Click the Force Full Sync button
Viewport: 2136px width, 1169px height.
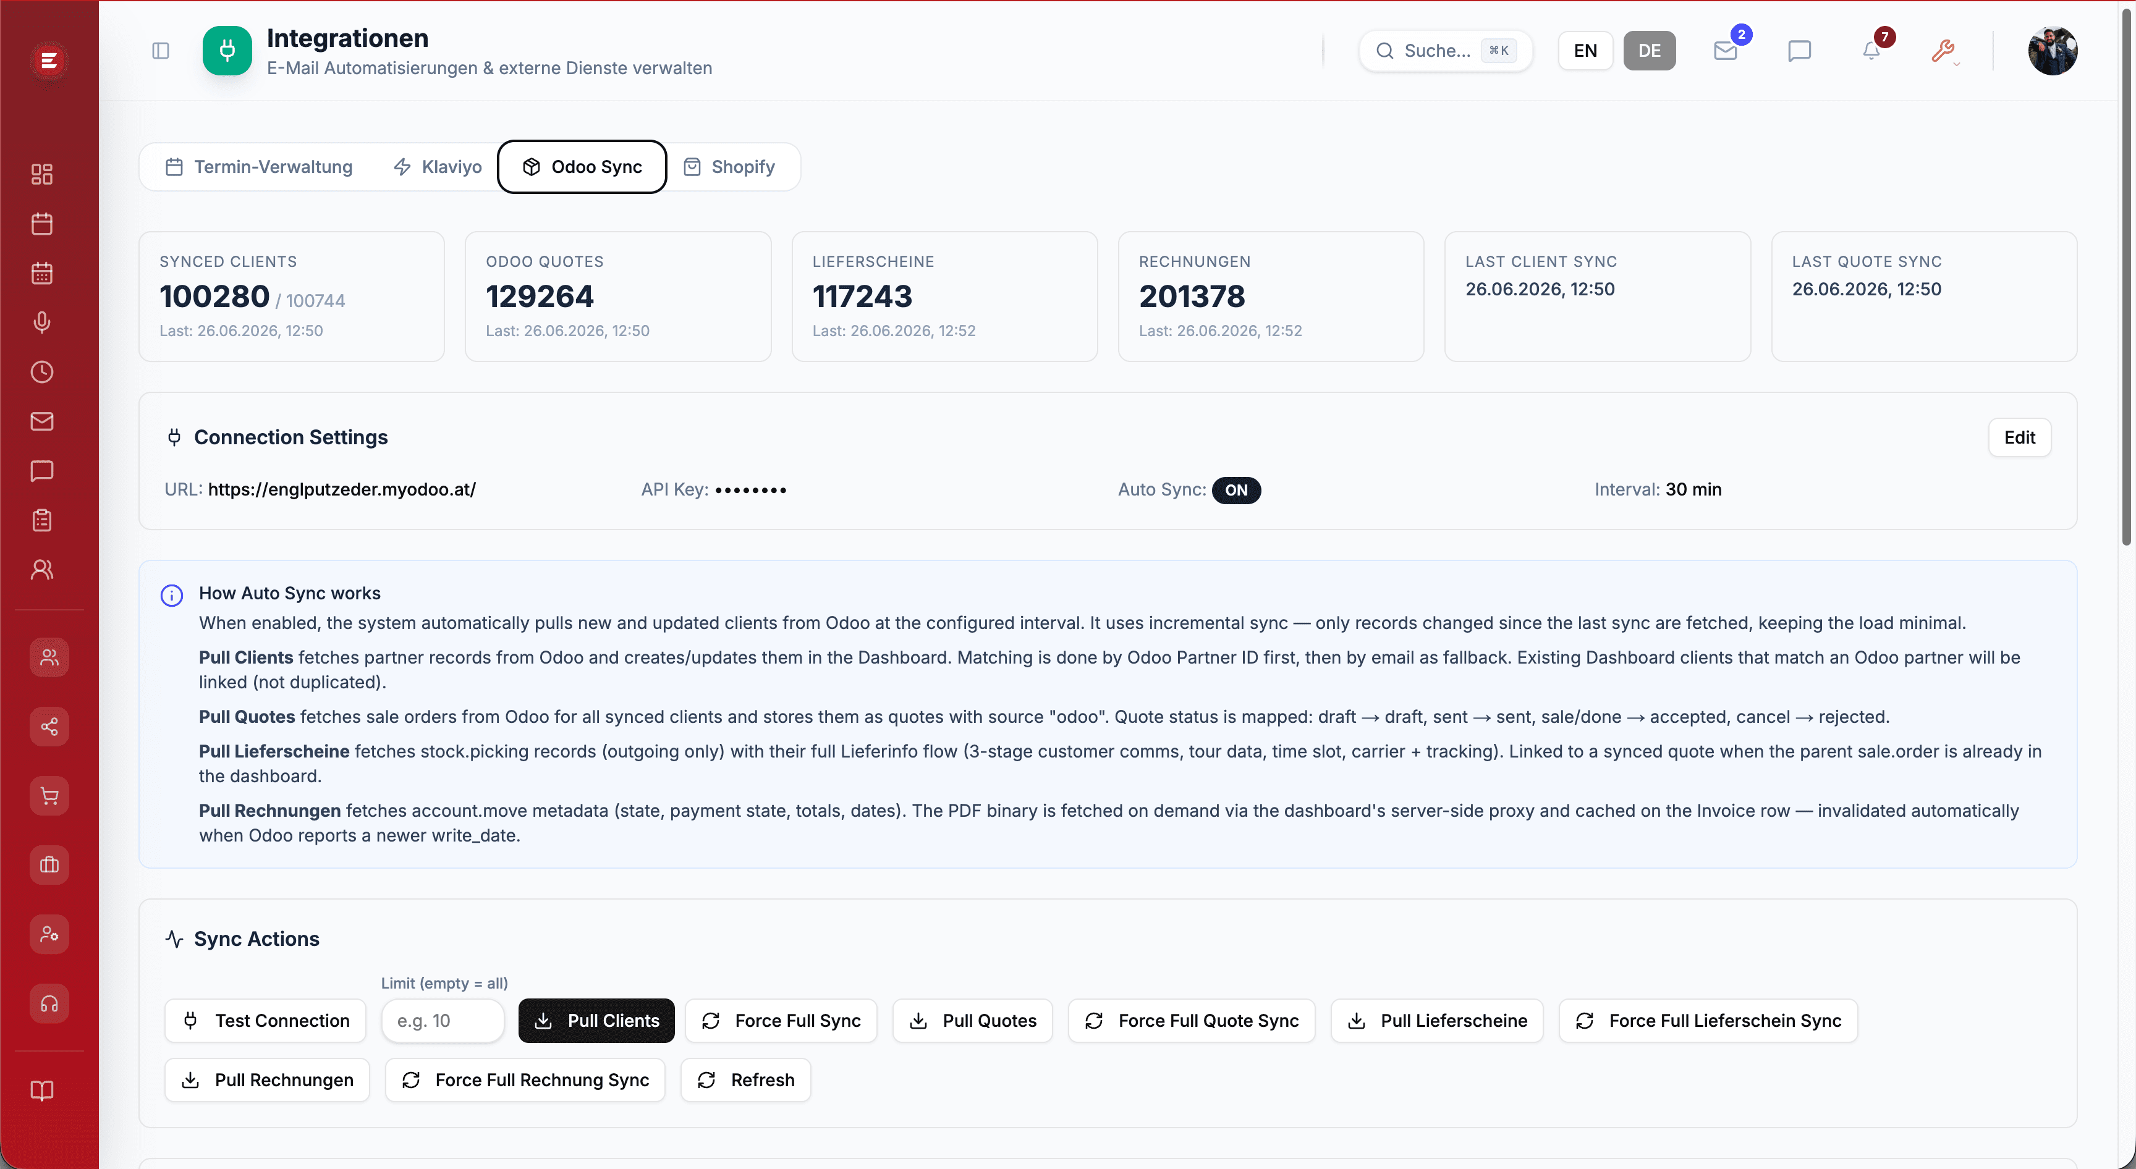[x=781, y=1021]
